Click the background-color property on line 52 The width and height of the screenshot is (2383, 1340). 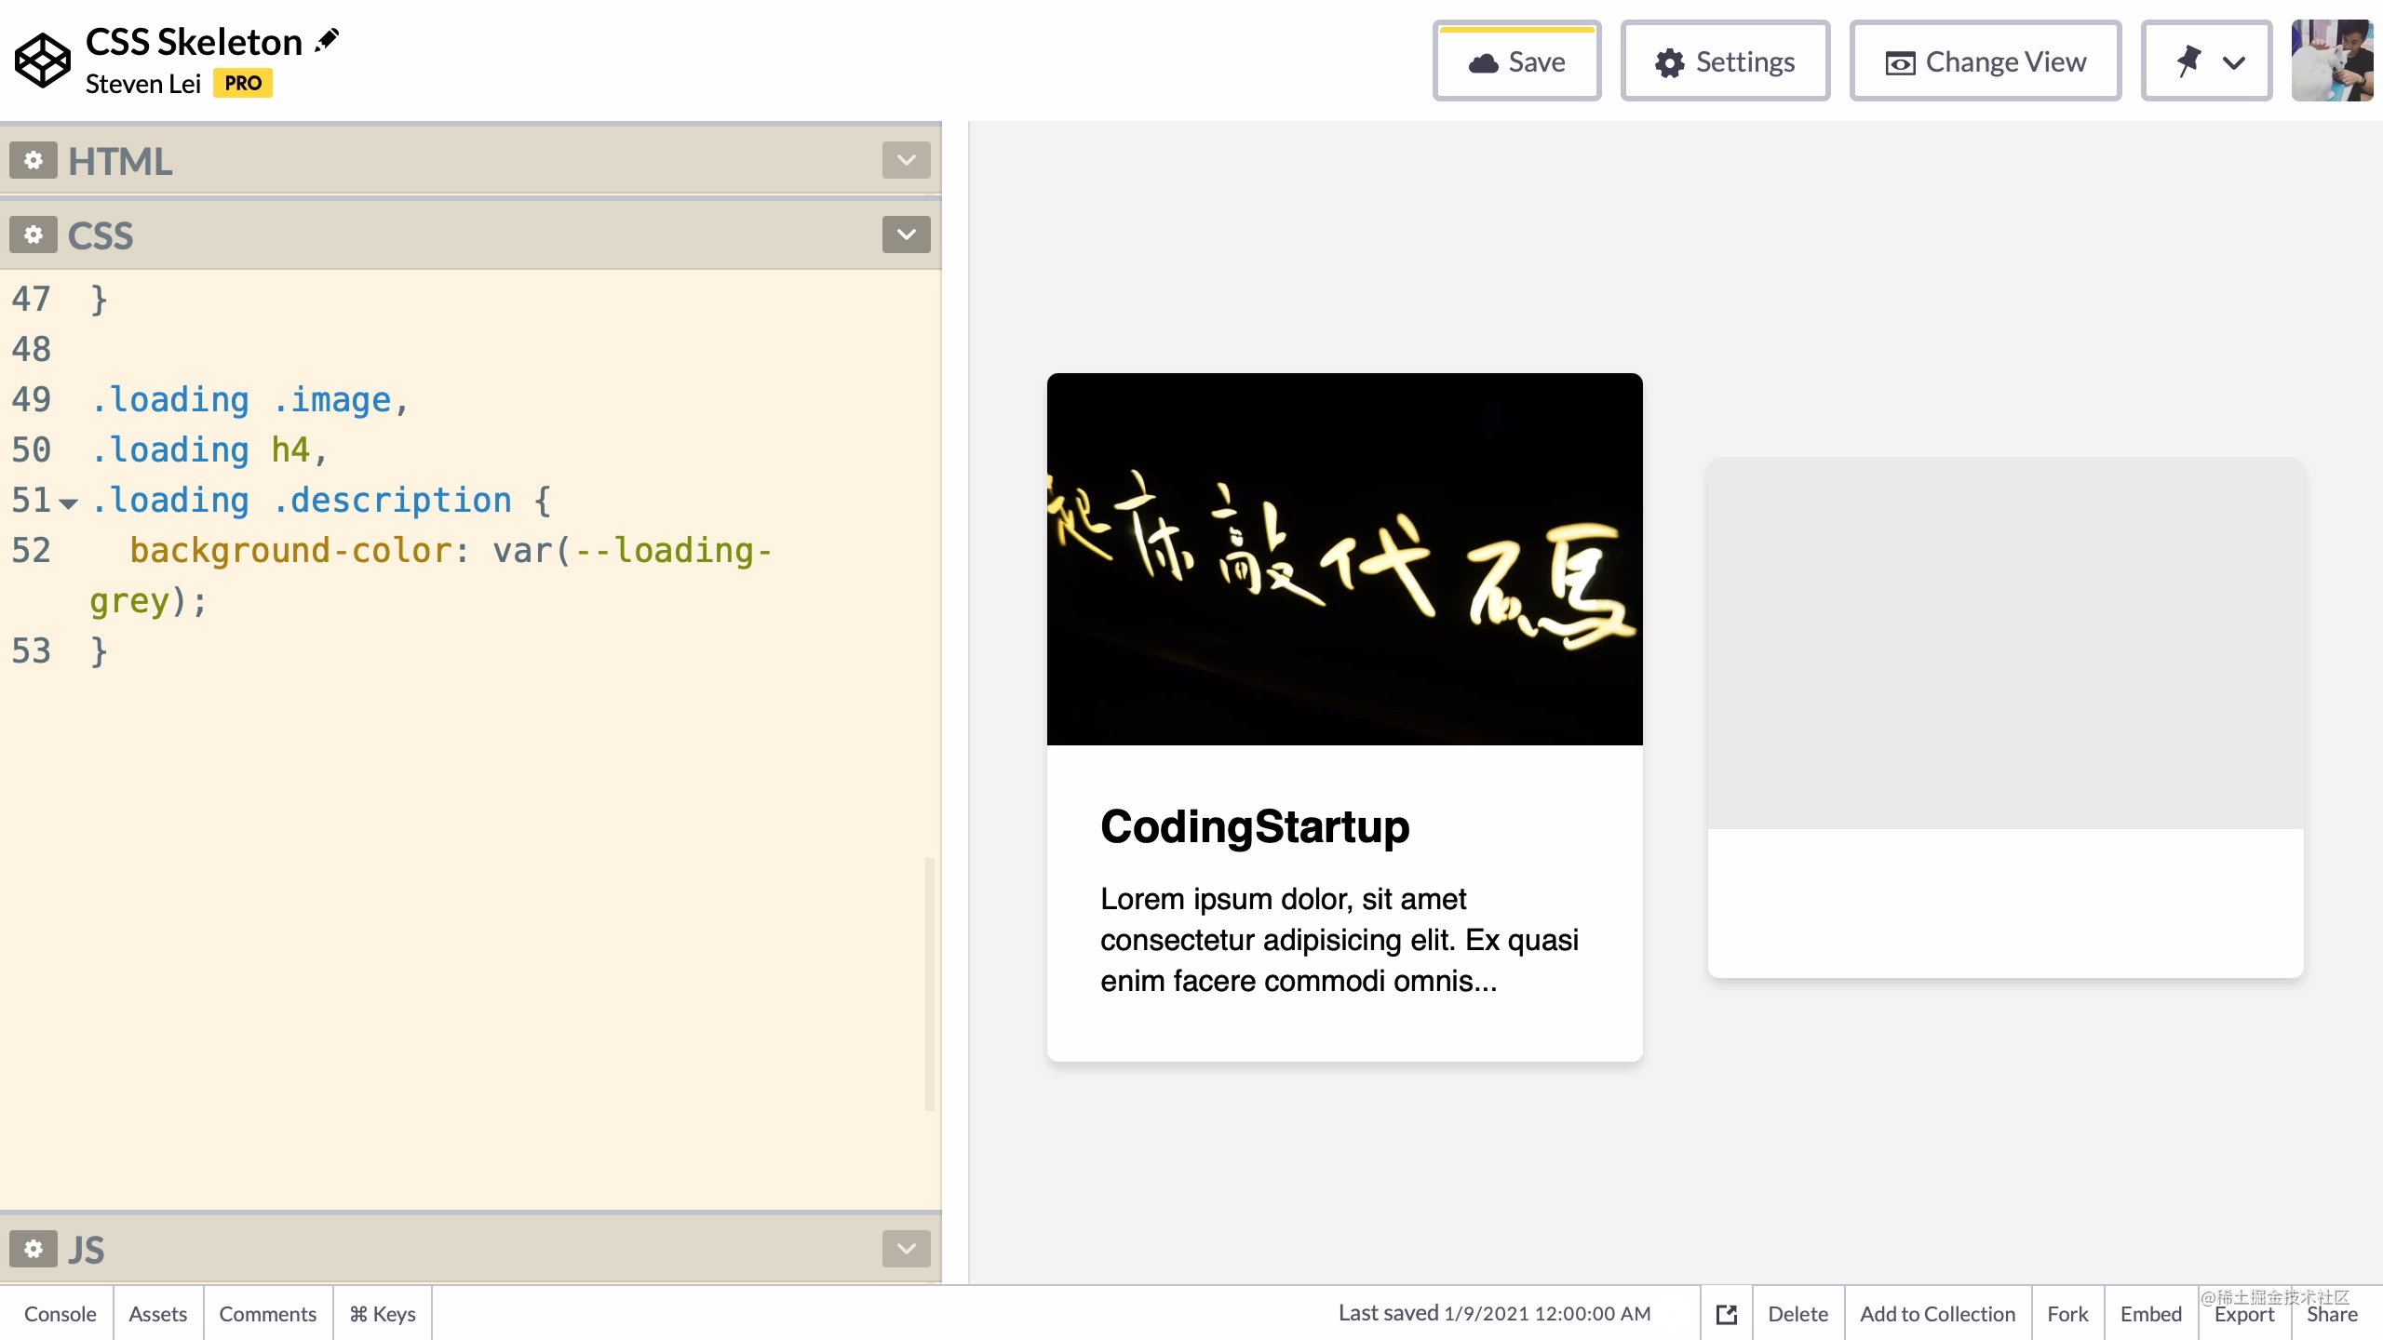pyautogui.click(x=290, y=551)
